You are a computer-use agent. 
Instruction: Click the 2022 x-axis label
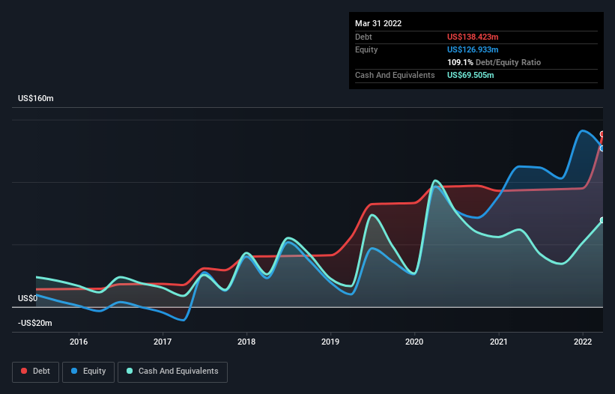pos(583,342)
